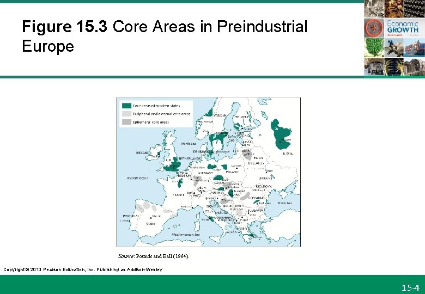Click the green banana bunch photo
This screenshot has width=425, height=294.
point(374,47)
